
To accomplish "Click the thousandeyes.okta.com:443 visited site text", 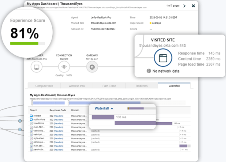I will (162, 45).
